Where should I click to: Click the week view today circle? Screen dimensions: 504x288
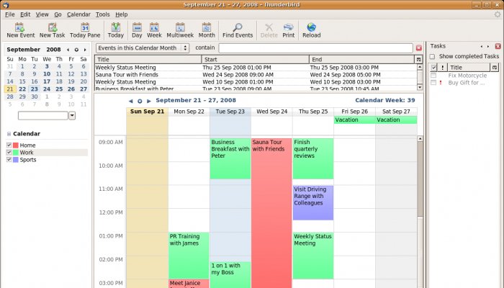tap(140, 101)
